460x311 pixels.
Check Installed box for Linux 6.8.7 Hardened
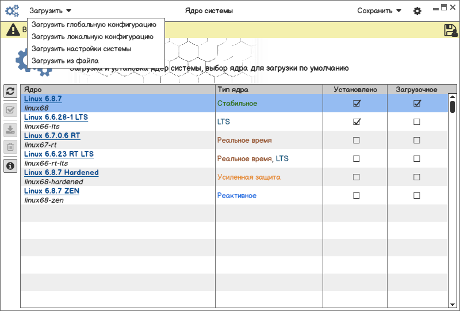coord(356,177)
